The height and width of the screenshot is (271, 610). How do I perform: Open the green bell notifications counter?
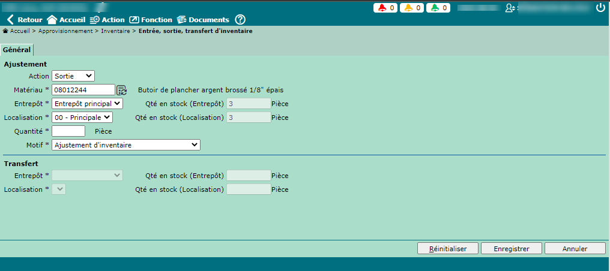coord(438,8)
